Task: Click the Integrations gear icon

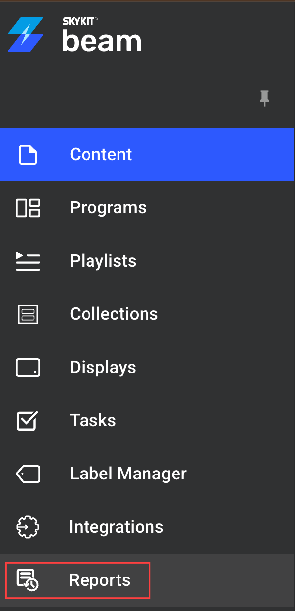Action: click(x=28, y=527)
